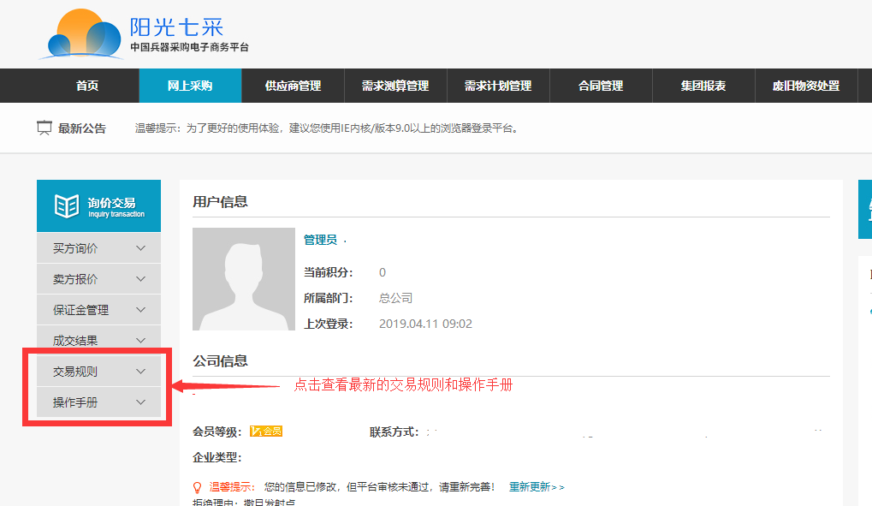The width and height of the screenshot is (872, 506).
Task: Click the 最新公告 announcement board icon
Action: point(44,128)
